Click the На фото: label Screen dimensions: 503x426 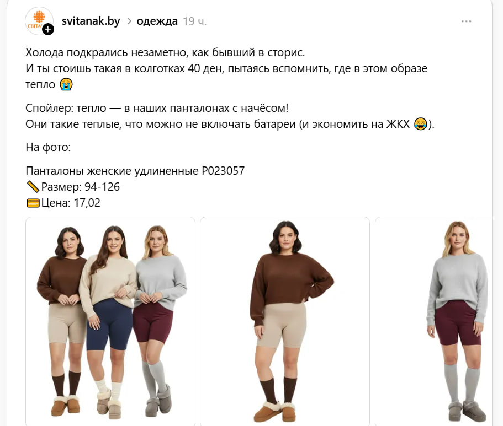[x=48, y=147]
